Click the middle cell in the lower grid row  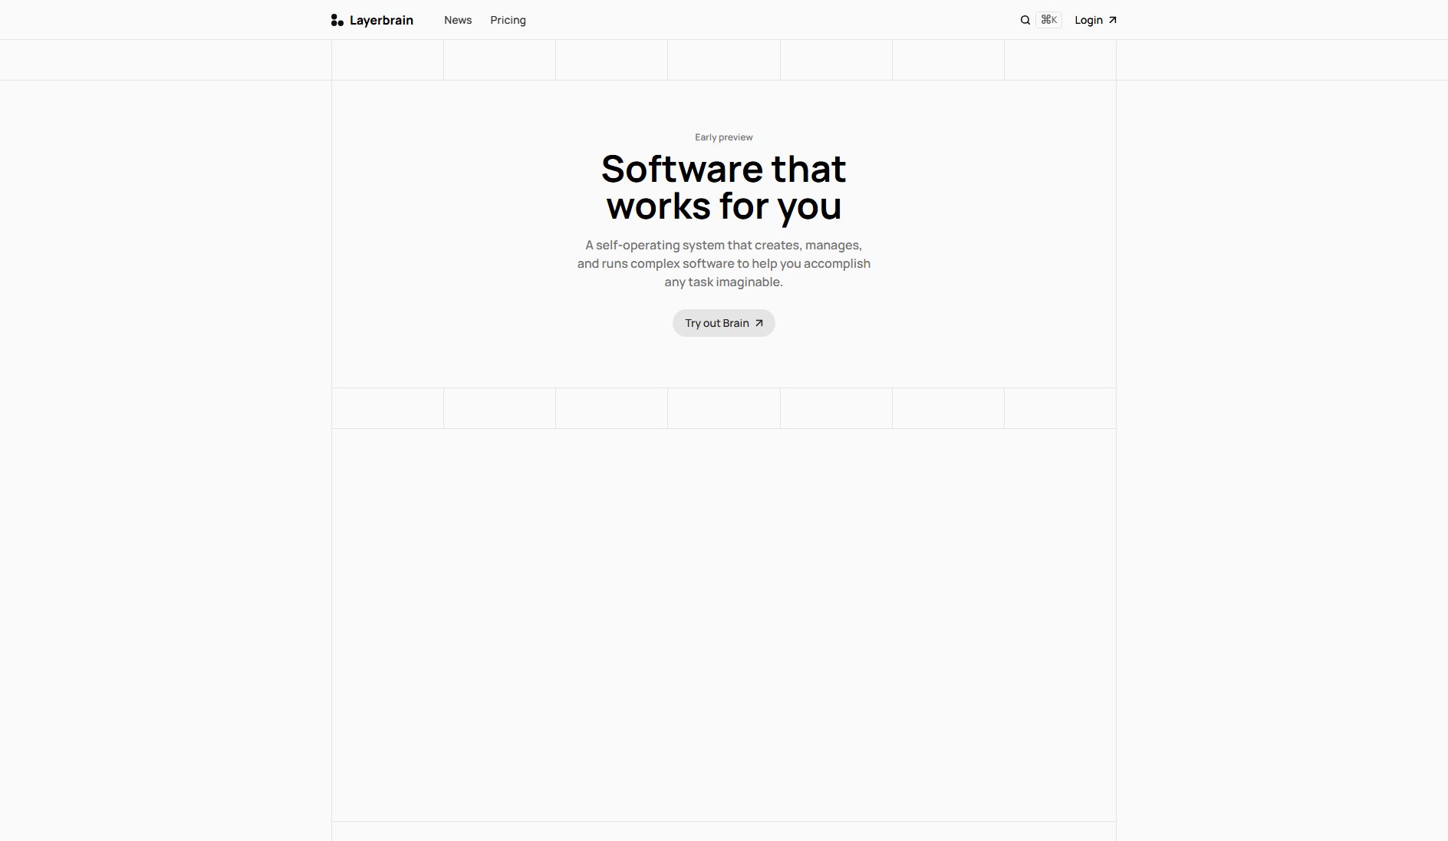coord(723,408)
